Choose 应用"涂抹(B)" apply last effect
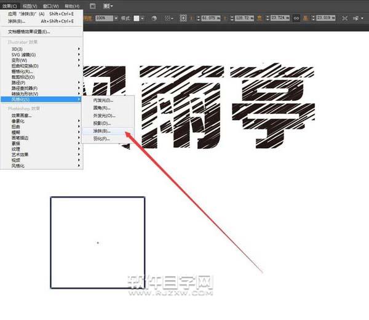The image size is (369, 320). point(41,14)
